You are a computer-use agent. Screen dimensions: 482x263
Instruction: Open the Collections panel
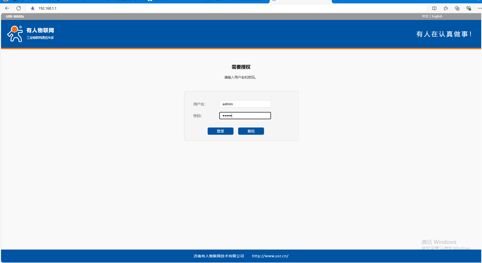[457, 8]
